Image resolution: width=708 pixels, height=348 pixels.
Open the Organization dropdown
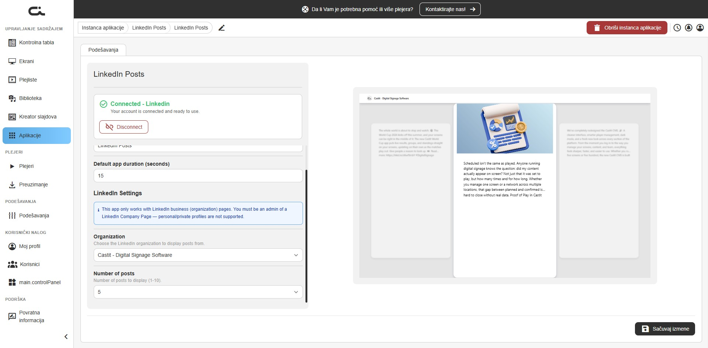point(198,255)
